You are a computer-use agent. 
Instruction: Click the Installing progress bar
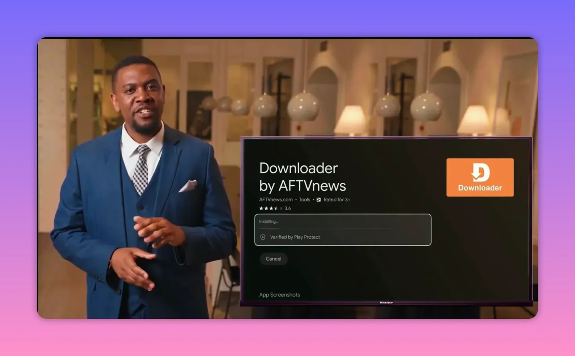pos(327,228)
